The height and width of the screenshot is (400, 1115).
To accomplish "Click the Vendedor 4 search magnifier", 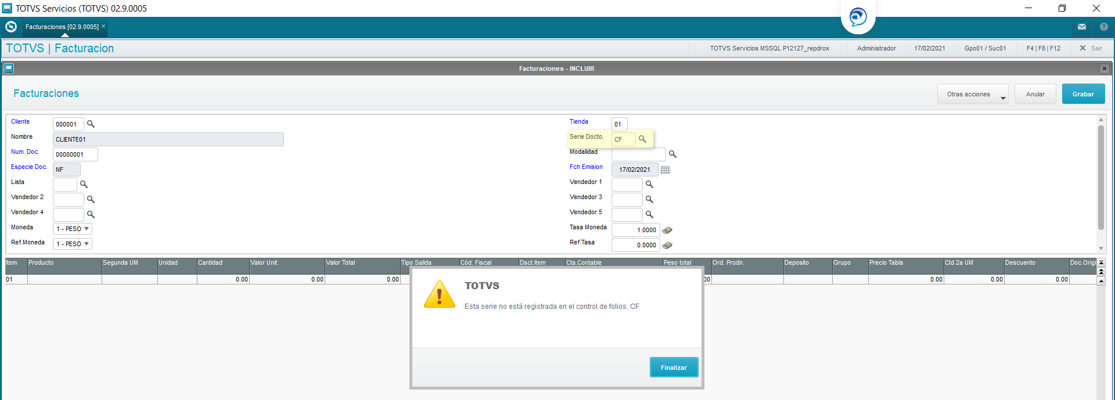I will click(x=91, y=215).
